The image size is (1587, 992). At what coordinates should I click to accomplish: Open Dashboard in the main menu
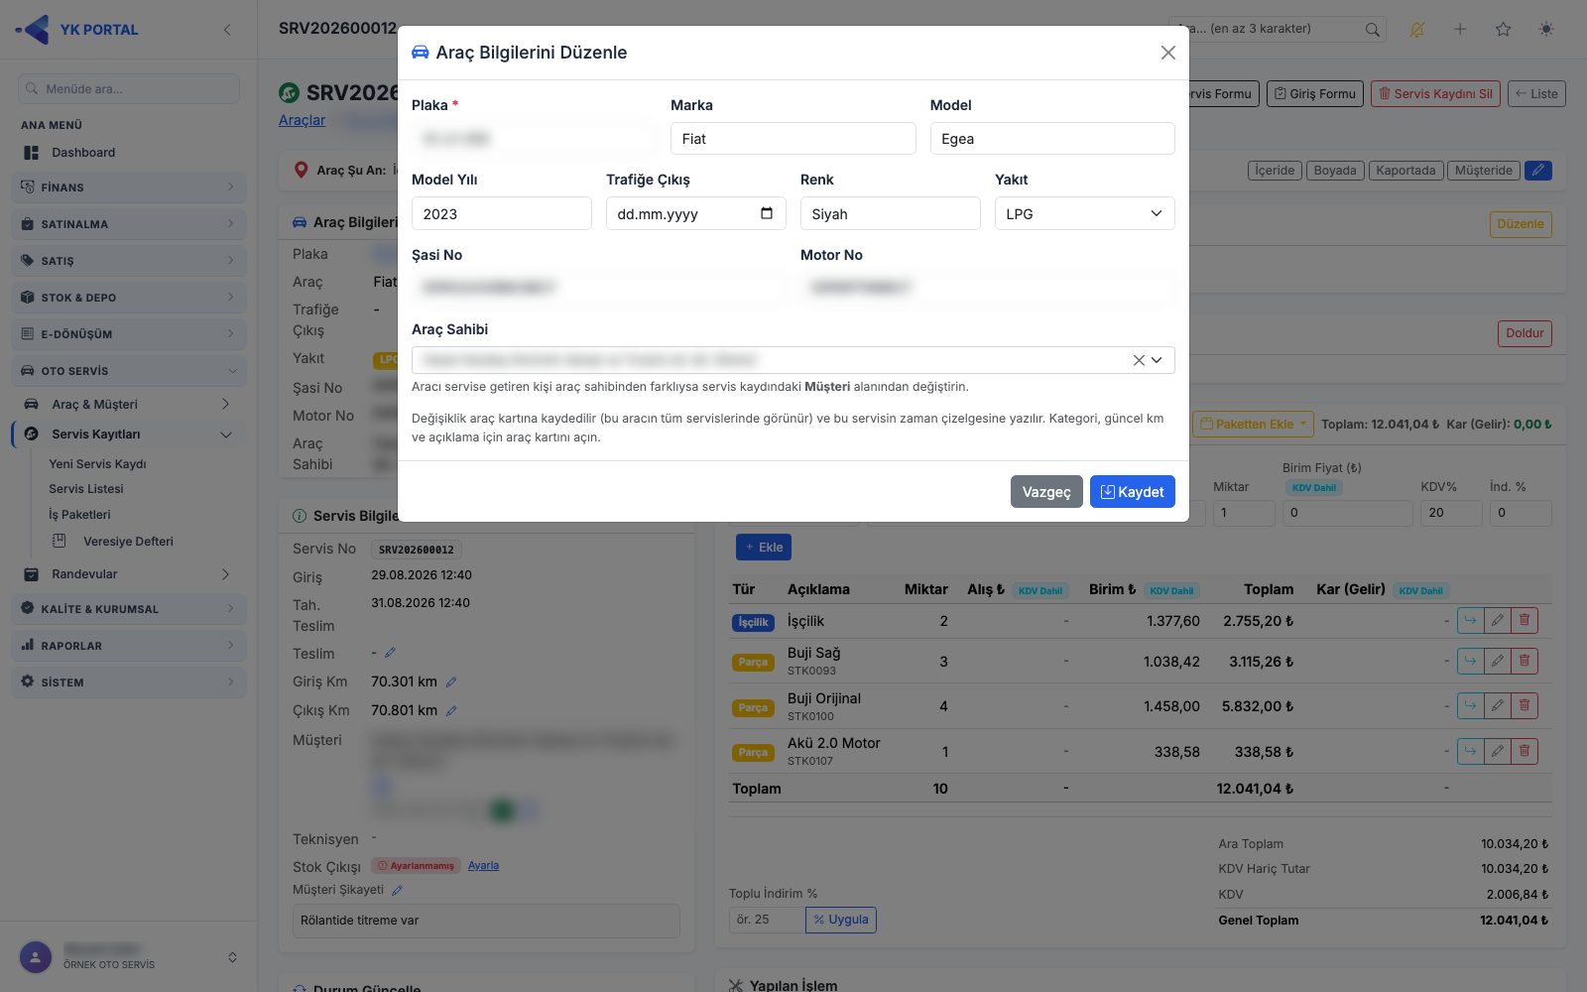[x=83, y=153]
